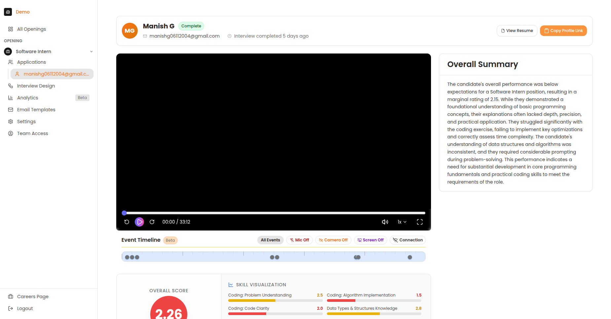Open the Careers Page link

point(33,297)
